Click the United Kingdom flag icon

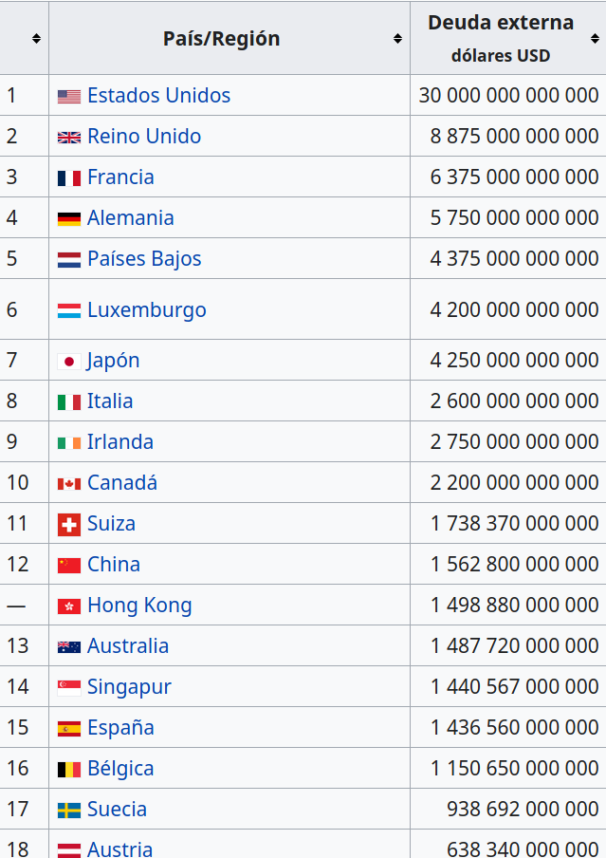tap(68, 137)
